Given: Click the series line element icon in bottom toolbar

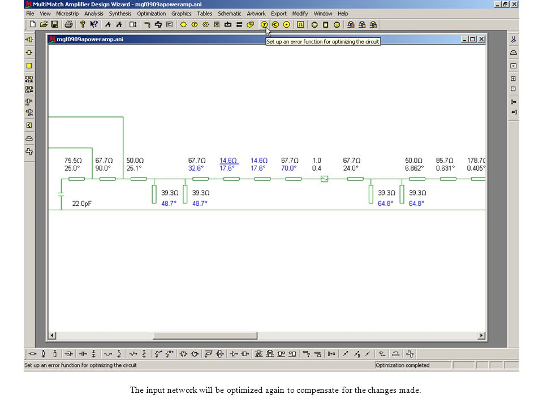Looking at the screenshot, I should [32, 354].
